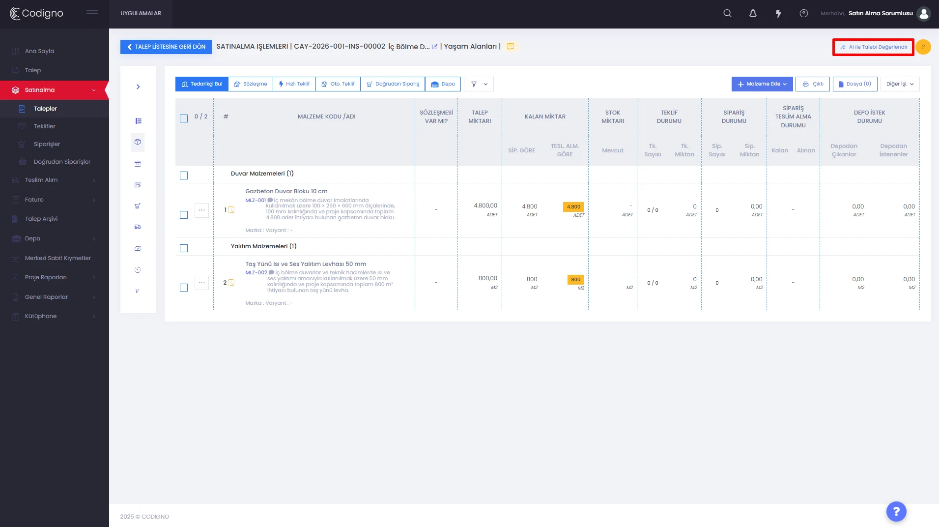Check the Yalıtım Malzemeleri group checkbox

click(x=184, y=248)
